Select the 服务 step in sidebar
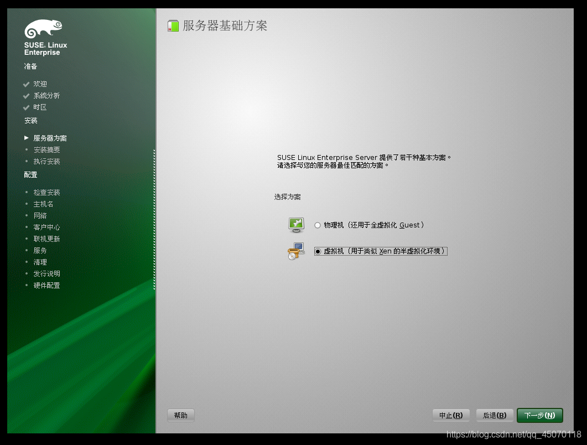 (40, 251)
